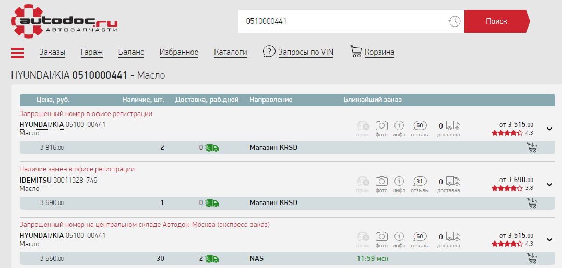Open 31 reviews for IDEMITSU item
Screen dimensions: 562x268
tap(420, 181)
